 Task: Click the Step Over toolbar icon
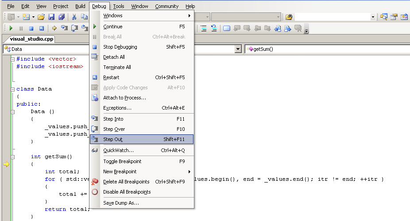click(x=74, y=28)
